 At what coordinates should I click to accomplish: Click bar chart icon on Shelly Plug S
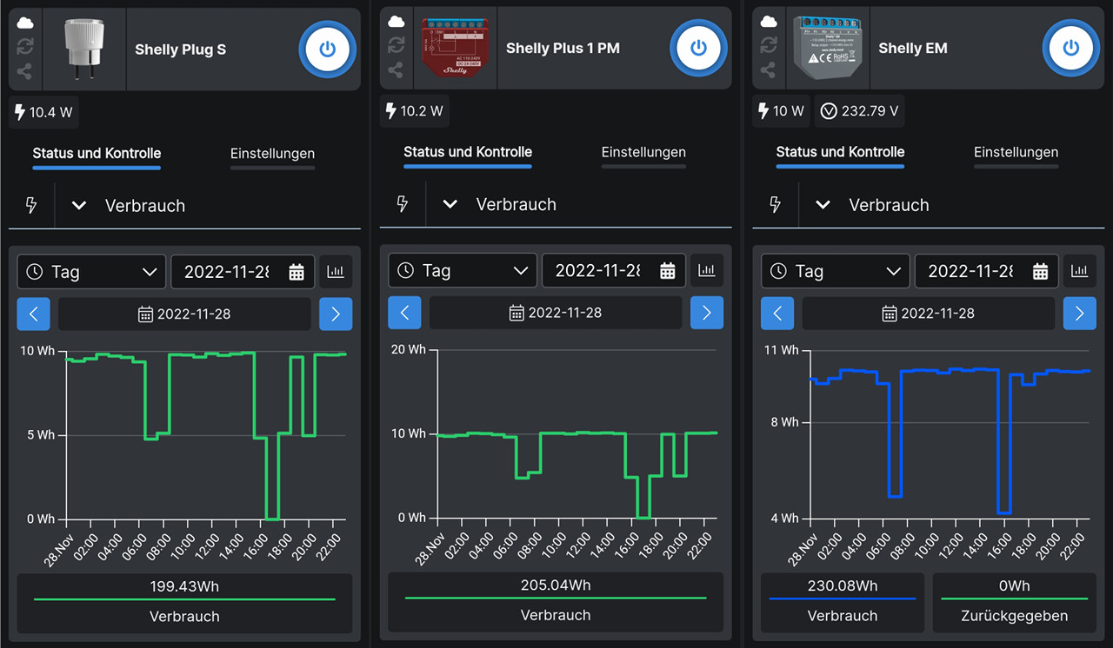[x=336, y=272]
